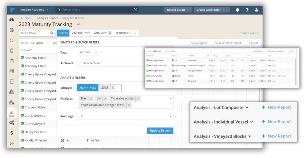The width and height of the screenshot is (306, 158).
Task: Remove the Brix analysis tag
Action: pos(91,98)
